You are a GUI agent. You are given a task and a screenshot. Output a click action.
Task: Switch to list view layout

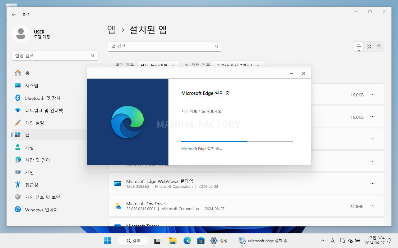(359, 46)
